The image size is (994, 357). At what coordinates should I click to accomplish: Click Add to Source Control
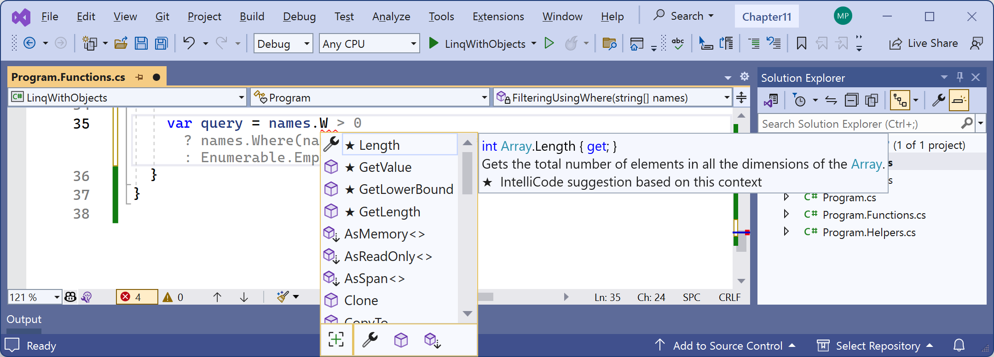(725, 346)
